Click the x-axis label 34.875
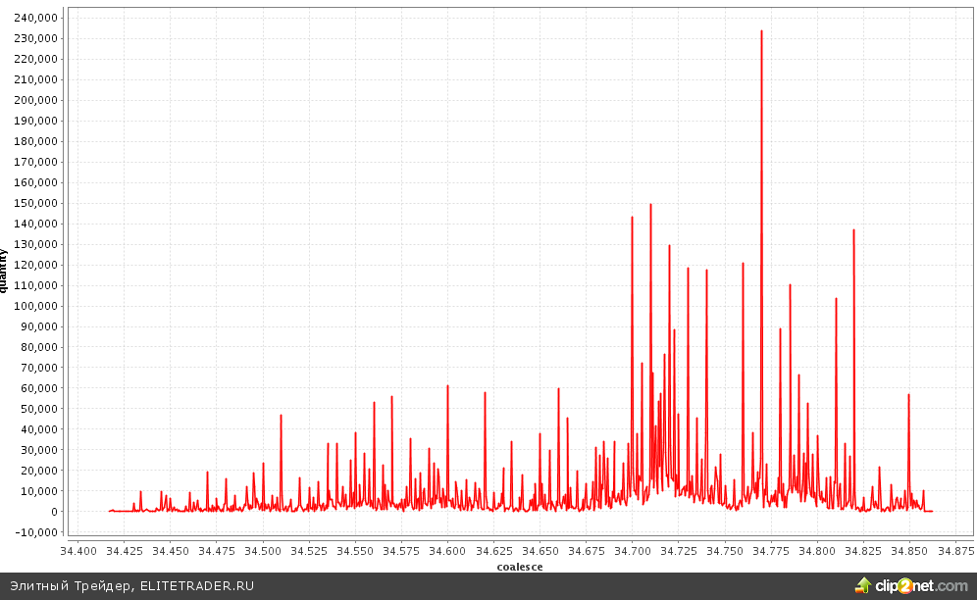The width and height of the screenshot is (977, 600). coord(955,551)
